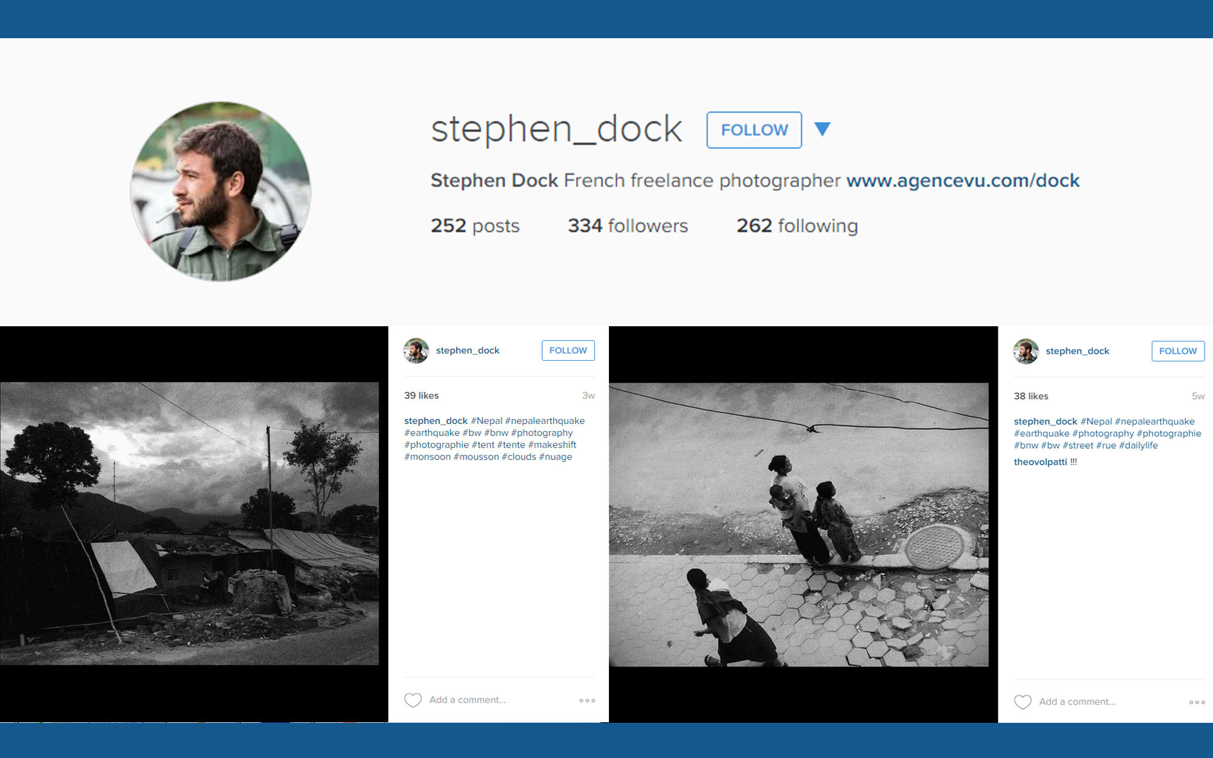Click the #monsoon hashtag
Viewport: 1213px width, 758px height.
(428, 457)
